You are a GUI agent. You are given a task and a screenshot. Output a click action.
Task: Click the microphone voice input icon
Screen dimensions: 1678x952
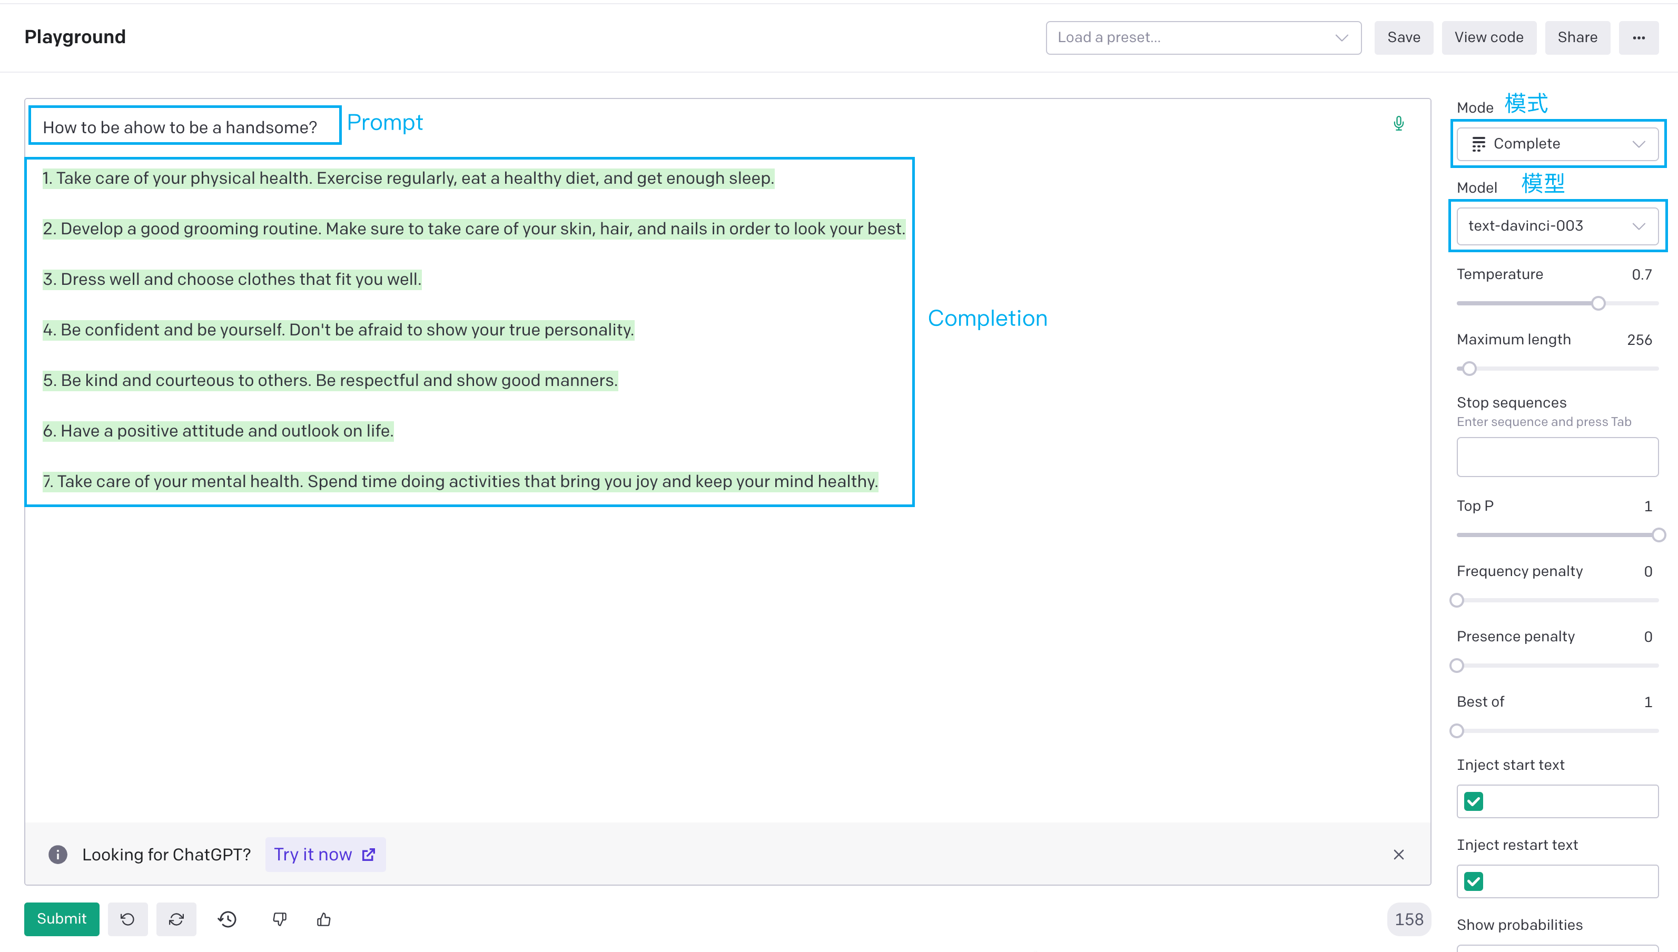pyautogui.click(x=1398, y=124)
